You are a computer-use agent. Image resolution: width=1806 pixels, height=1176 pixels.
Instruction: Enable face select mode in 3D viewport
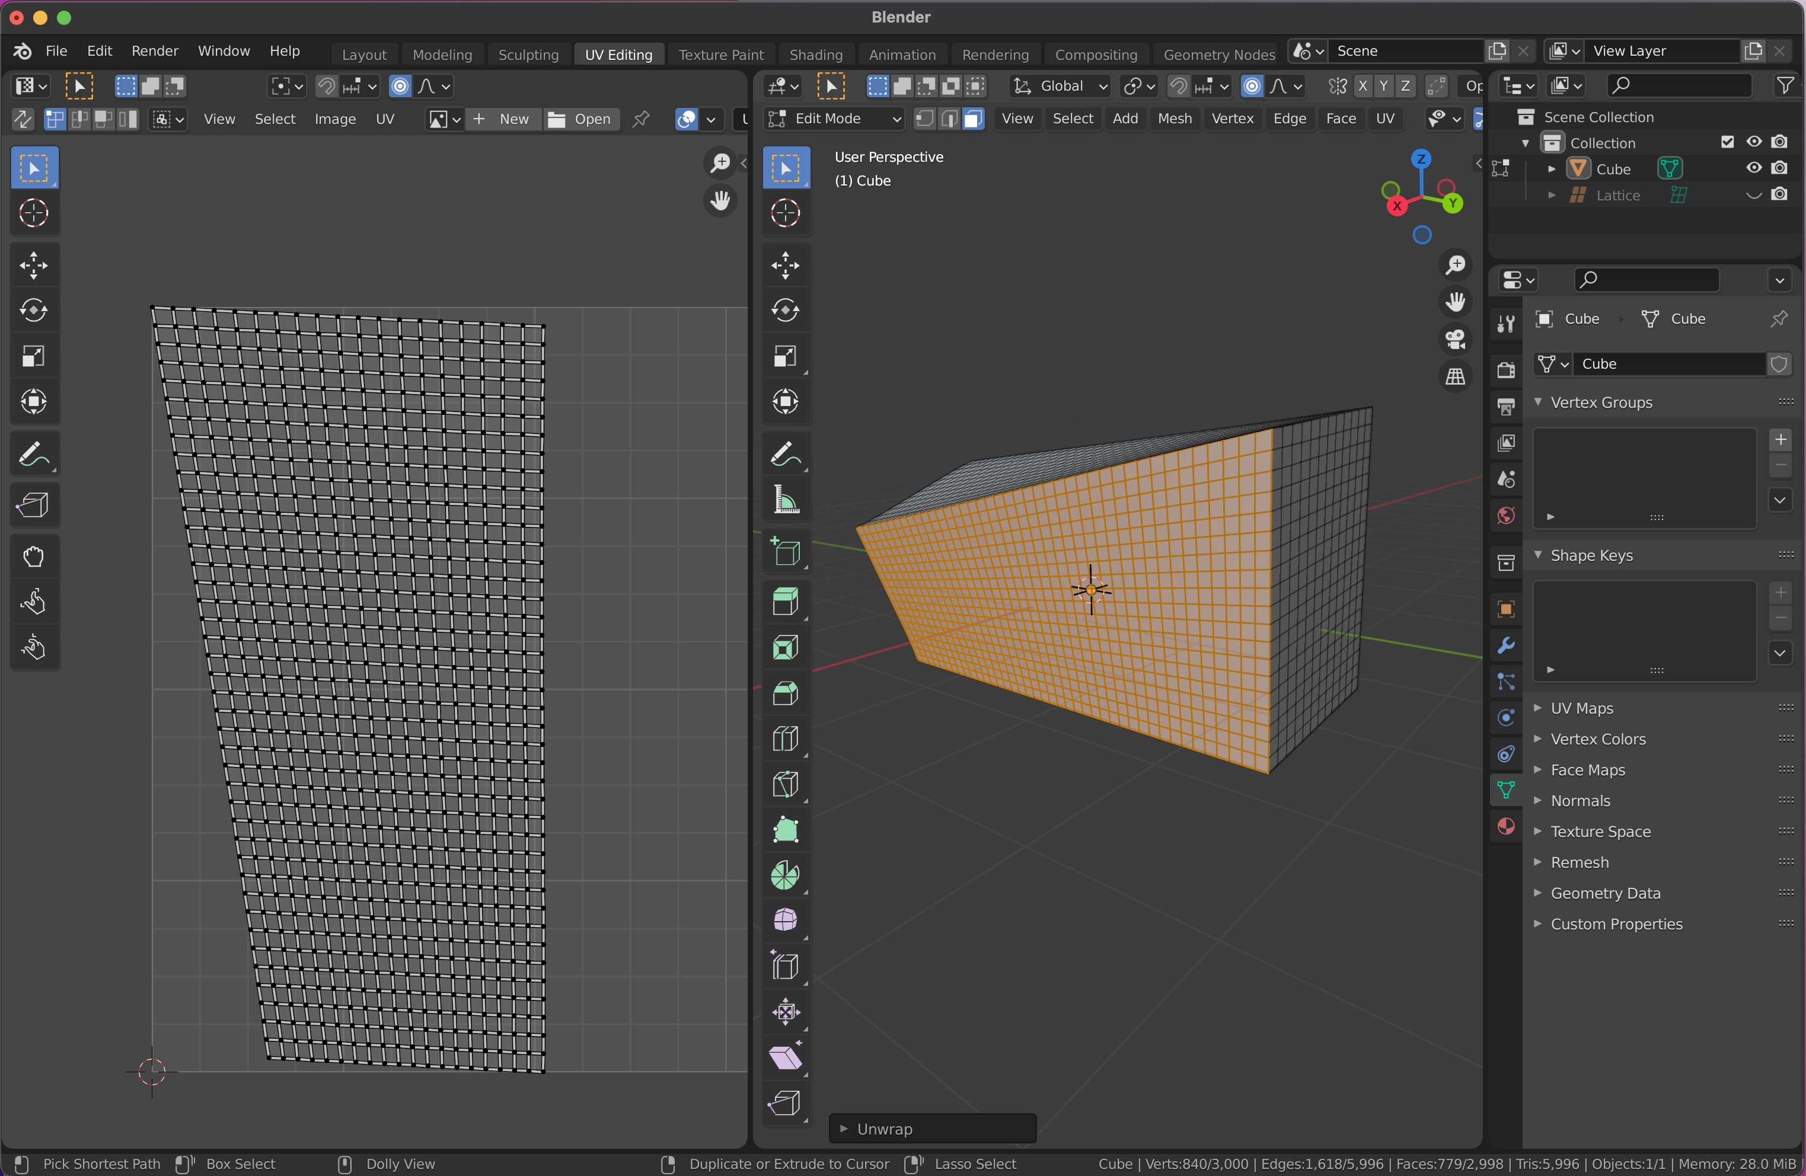point(974,119)
